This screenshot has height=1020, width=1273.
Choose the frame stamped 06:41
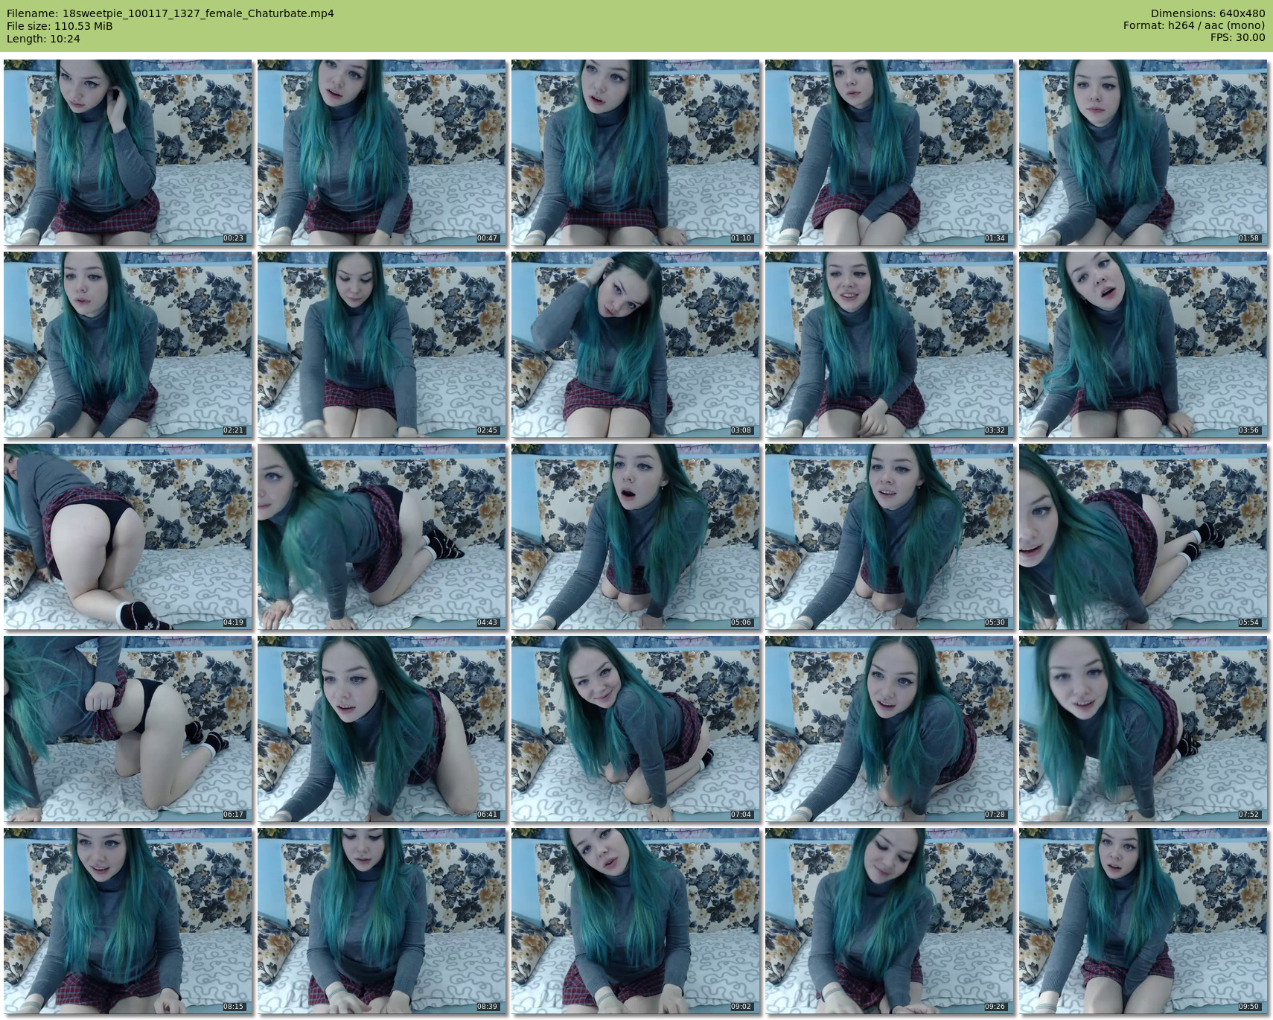pyautogui.click(x=382, y=729)
